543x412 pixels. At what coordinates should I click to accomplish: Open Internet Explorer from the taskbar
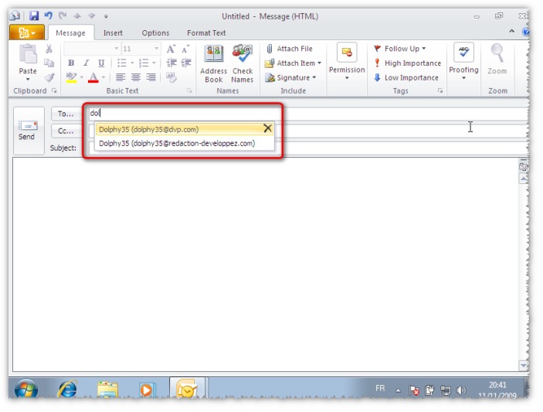point(68,390)
